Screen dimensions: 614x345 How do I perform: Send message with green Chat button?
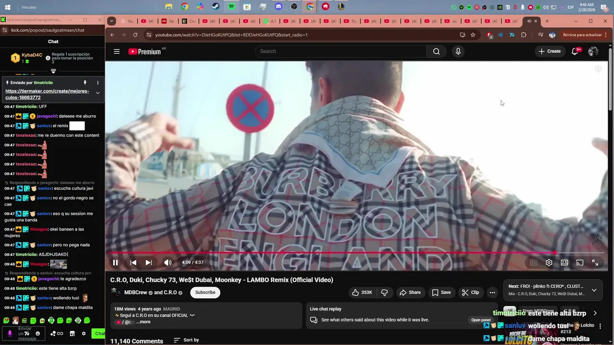(x=99, y=333)
